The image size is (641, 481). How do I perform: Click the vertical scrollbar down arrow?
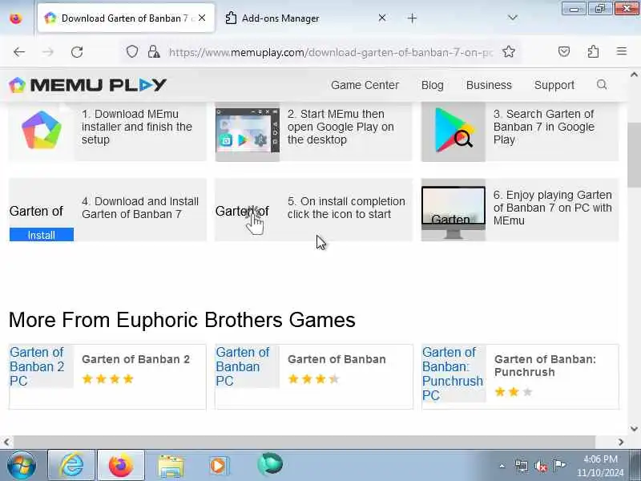point(634,429)
